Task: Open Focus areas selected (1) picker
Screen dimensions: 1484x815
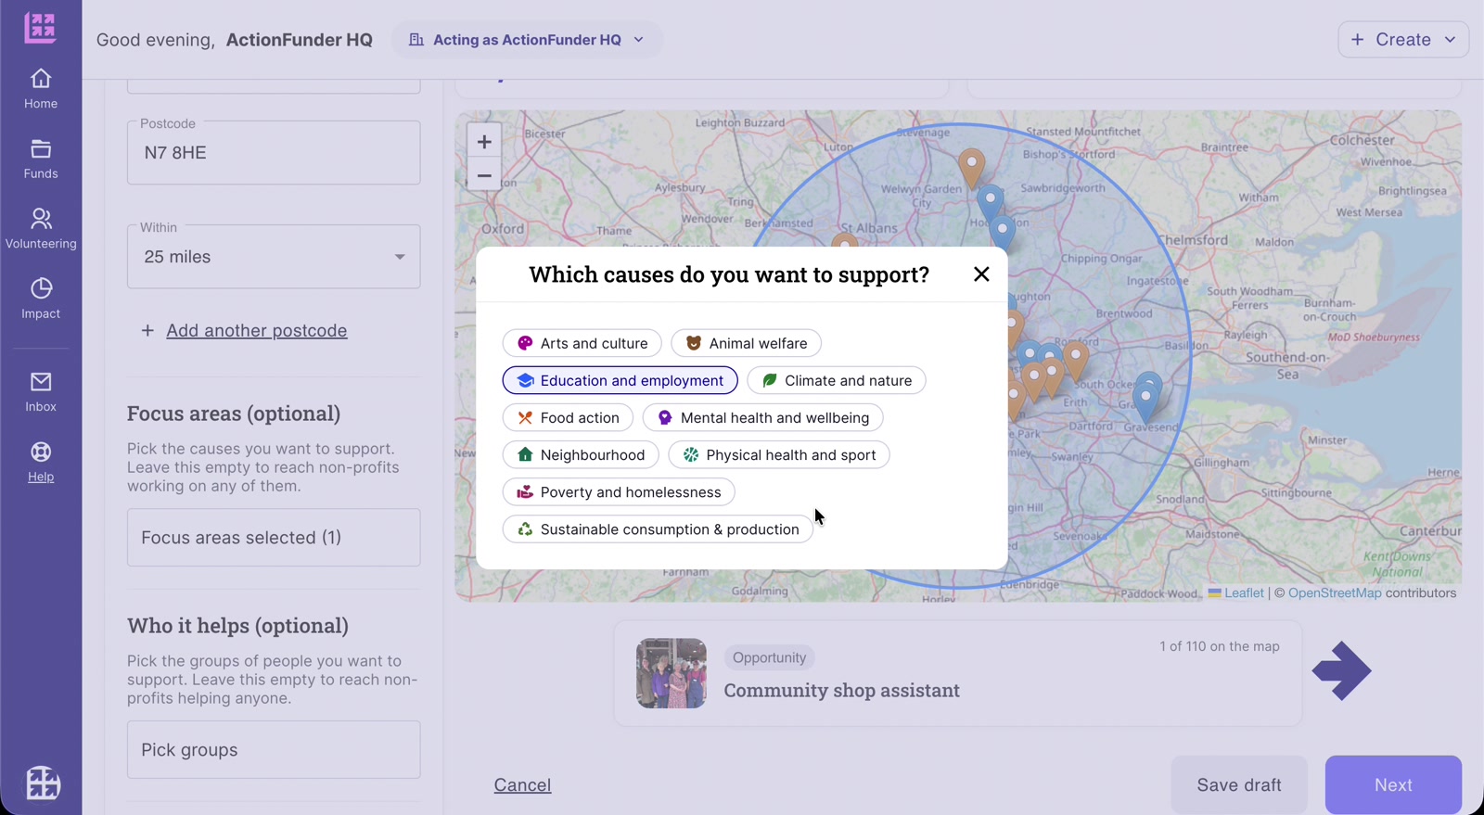Action: tap(274, 538)
